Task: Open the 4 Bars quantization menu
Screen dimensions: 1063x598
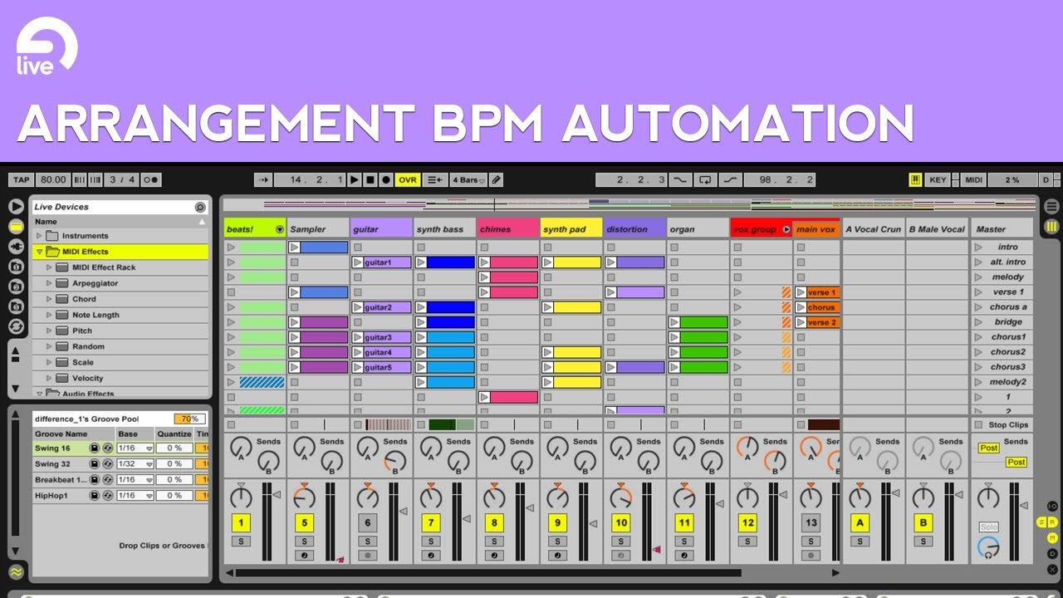Action: pyautogui.click(x=469, y=179)
